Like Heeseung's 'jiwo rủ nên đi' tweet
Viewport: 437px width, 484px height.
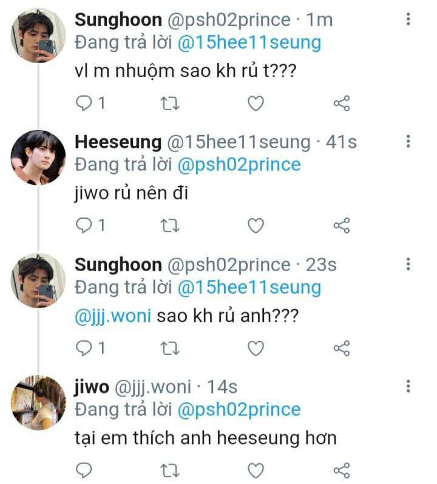256,226
